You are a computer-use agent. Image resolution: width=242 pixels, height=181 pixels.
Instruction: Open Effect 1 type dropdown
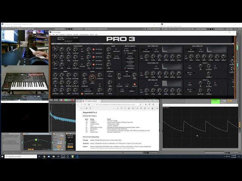tap(190, 73)
